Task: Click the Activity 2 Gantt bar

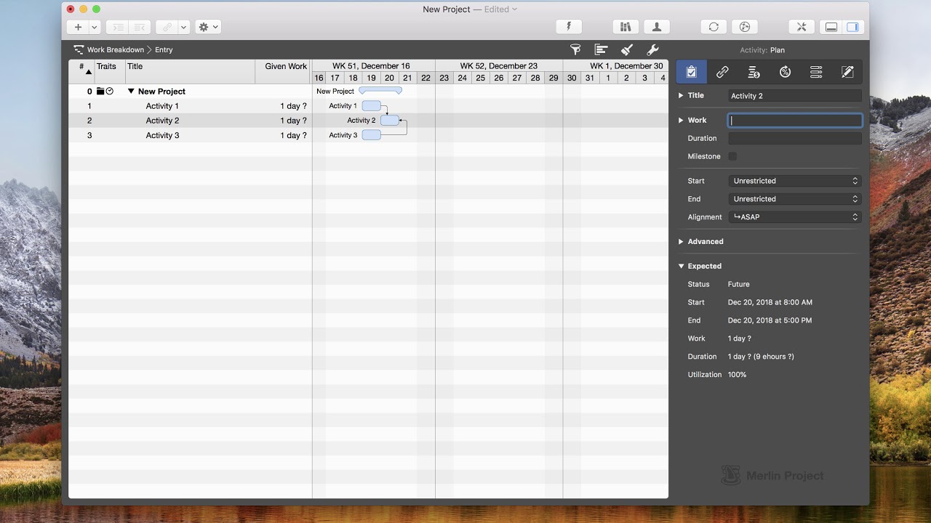Action: [390, 121]
